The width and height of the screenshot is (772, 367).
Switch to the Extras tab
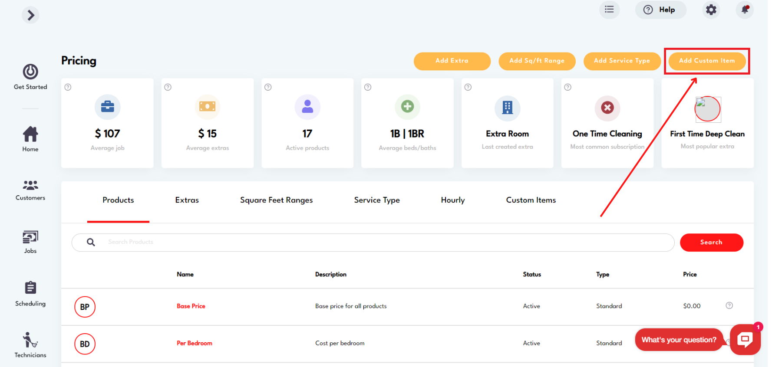coord(187,200)
